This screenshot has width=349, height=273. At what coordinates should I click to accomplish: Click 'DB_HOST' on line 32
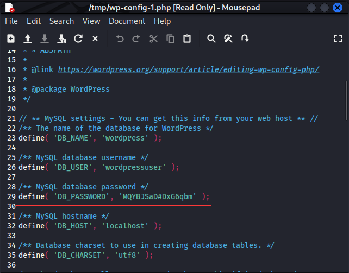coord(73,226)
